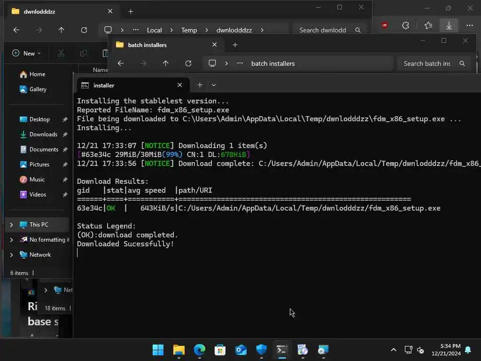
Task: Open browser downloads icon
Action: tap(449, 25)
